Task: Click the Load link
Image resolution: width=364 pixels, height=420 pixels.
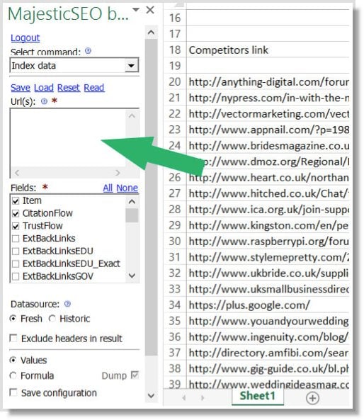Action: (44, 88)
